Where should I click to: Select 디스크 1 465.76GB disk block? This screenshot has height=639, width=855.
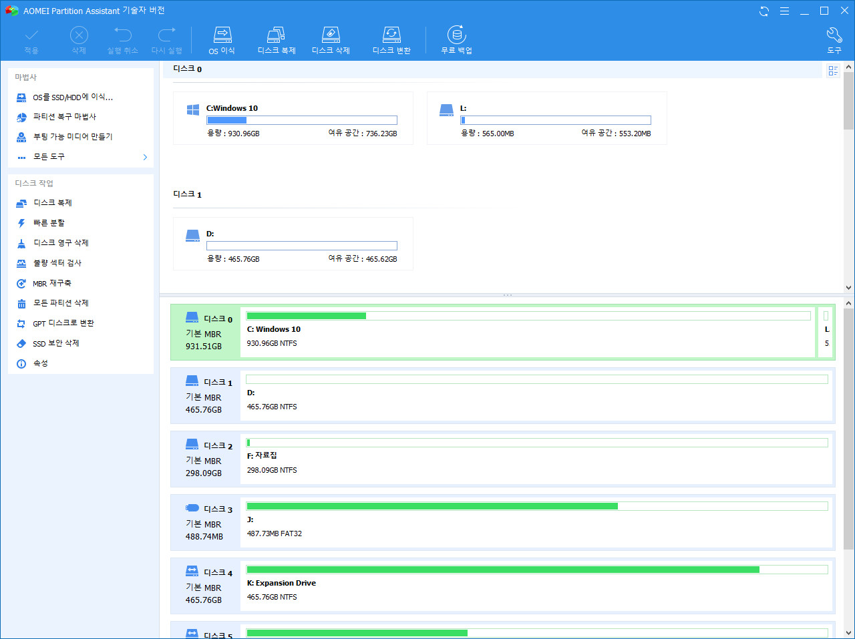tap(206, 396)
